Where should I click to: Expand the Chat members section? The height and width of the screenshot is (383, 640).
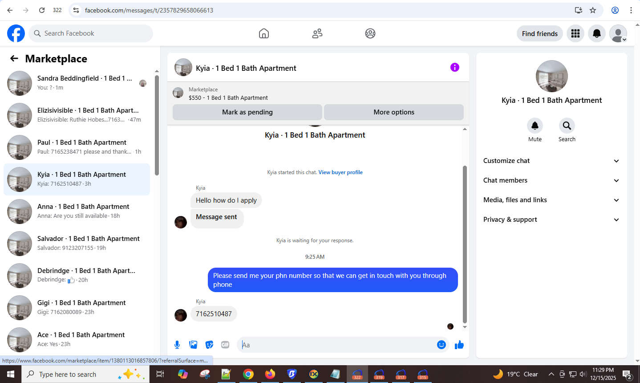(x=551, y=180)
